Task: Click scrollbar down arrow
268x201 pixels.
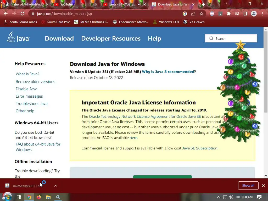Action: click(x=266, y=176)
